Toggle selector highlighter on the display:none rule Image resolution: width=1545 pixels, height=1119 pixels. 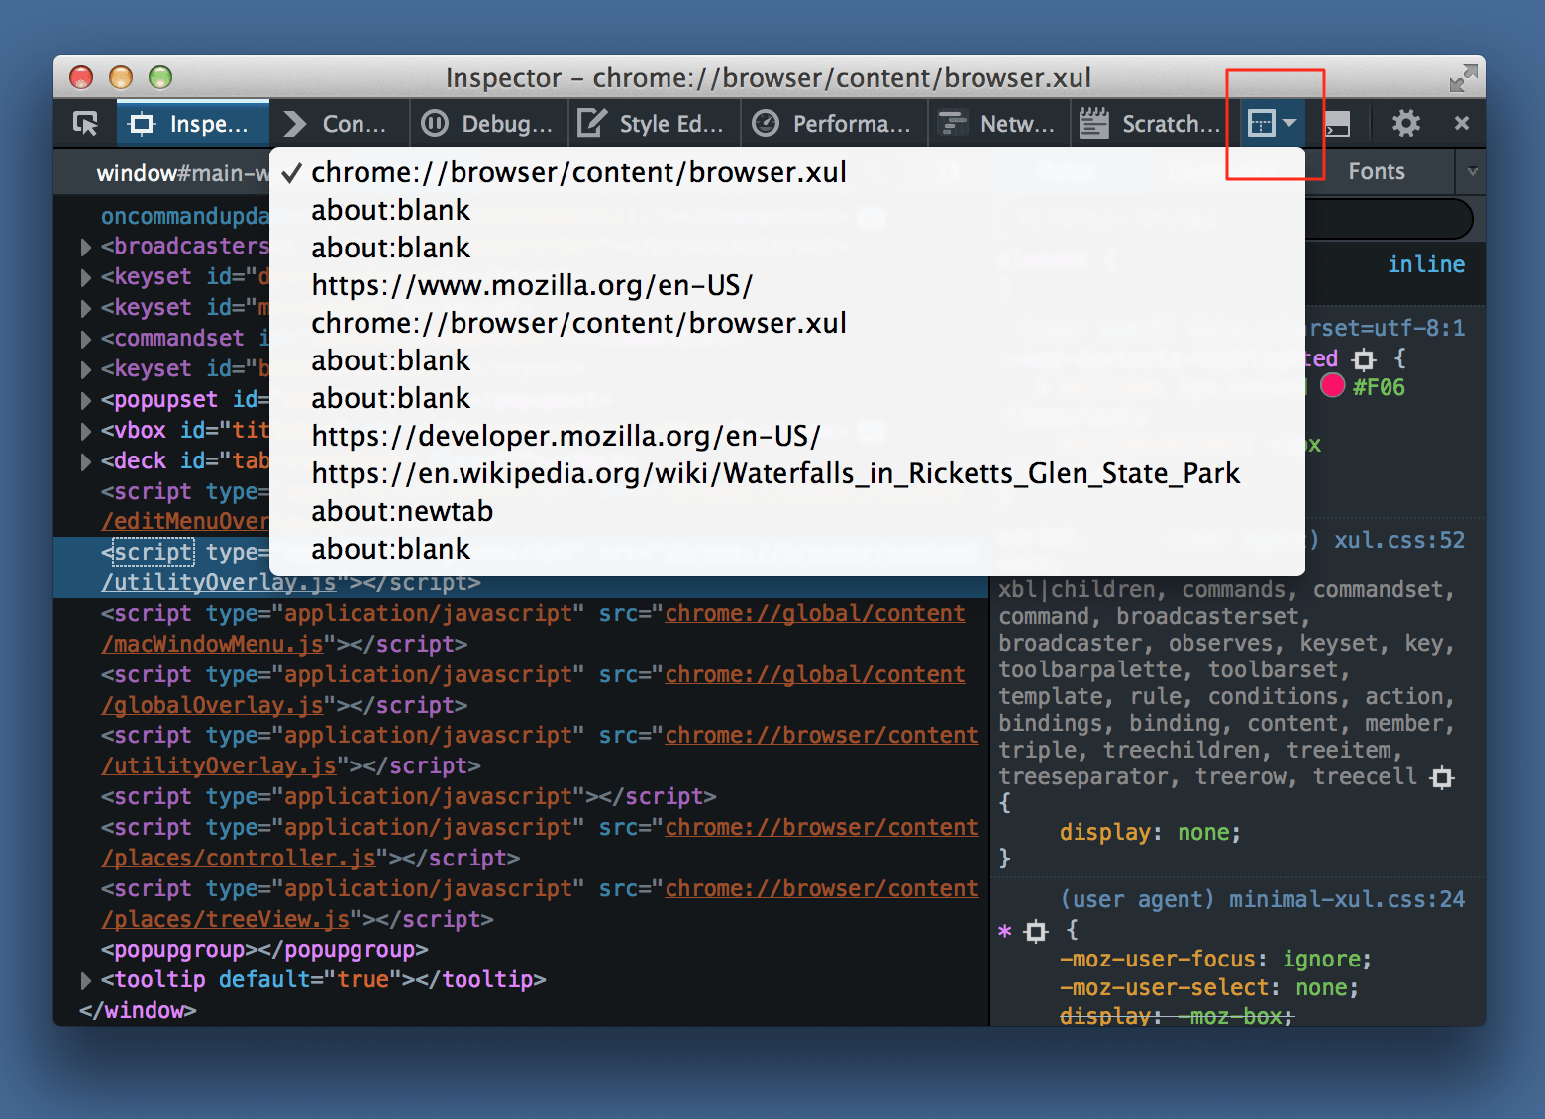[1441, 778]
